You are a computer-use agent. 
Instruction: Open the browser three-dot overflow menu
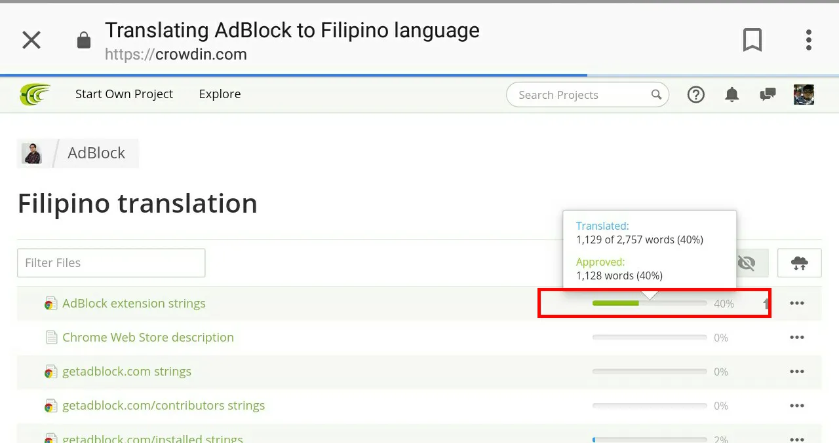[x=809, y=40]
